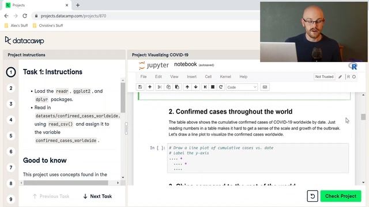369x207 pixels.
Task: Click the notebook vertical scrollbar thumb
Action: (363, 117)
